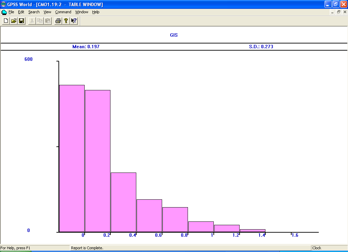The width and height of the screenshot is (348, 252).
Task: Click the smallest bar ending at 1.4
Action: click(x=253, y=231)
